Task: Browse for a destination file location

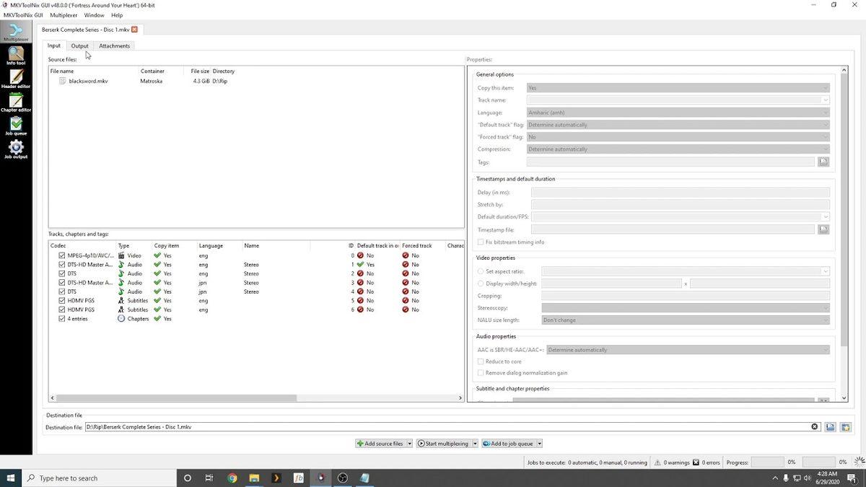Action: [830, 426]
